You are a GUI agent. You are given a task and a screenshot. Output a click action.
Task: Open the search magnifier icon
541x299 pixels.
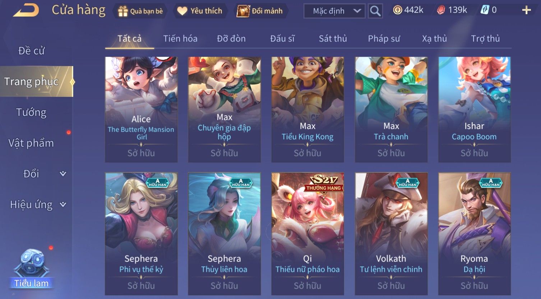tap(375, 11)
